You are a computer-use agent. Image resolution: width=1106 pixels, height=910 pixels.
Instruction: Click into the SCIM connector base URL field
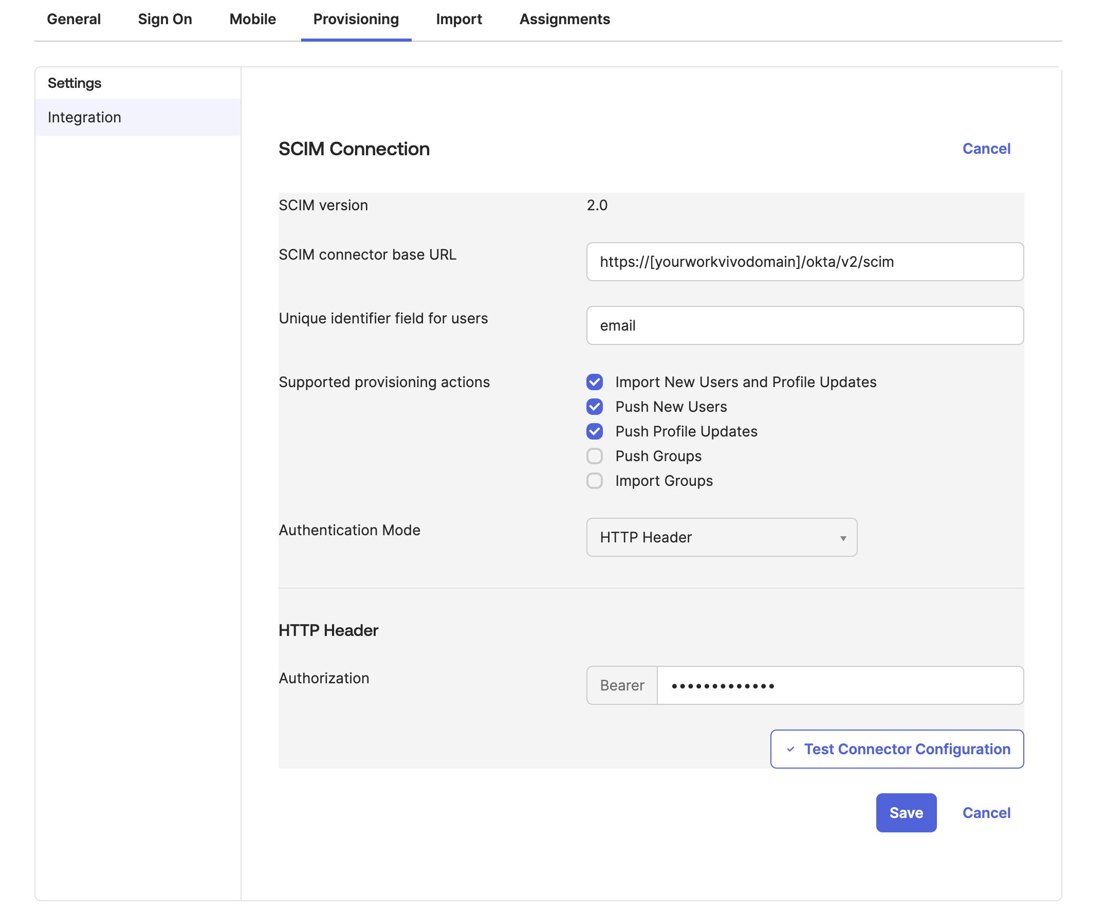[x=805, y=262]
